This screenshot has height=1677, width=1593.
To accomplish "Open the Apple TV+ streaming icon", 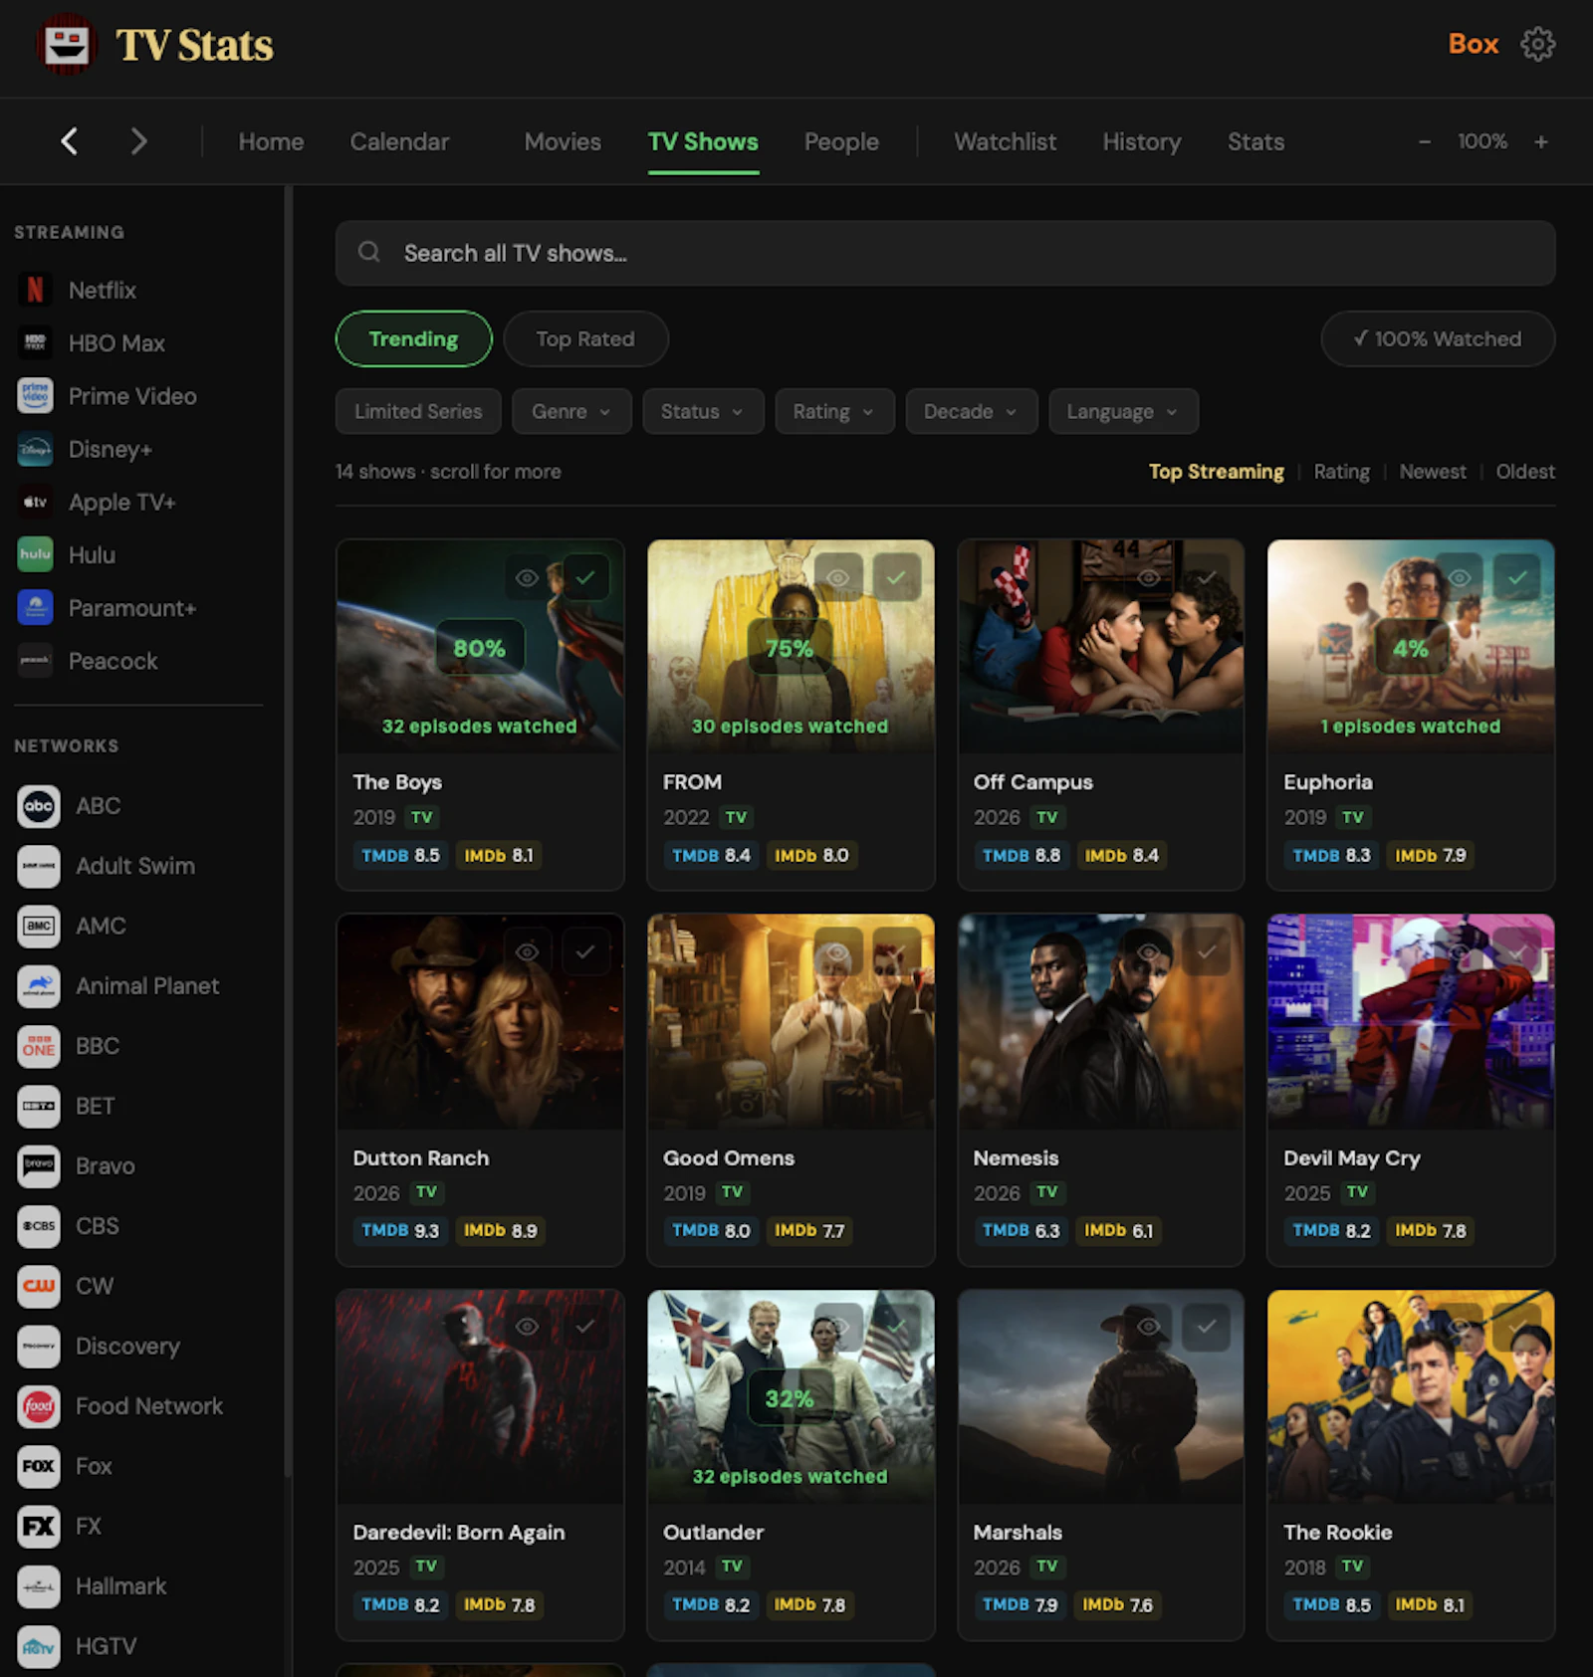I will (x=35, y=502).
